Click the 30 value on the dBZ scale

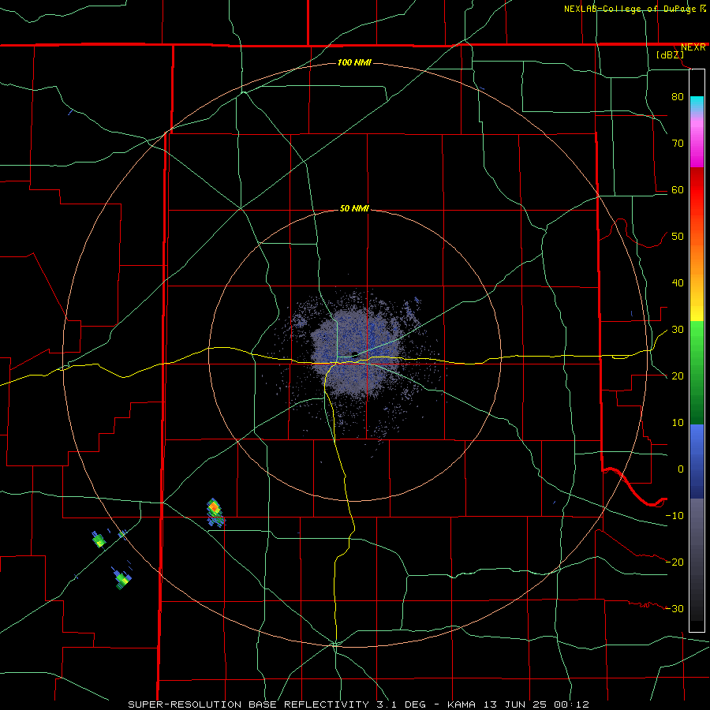coord(678,329)
